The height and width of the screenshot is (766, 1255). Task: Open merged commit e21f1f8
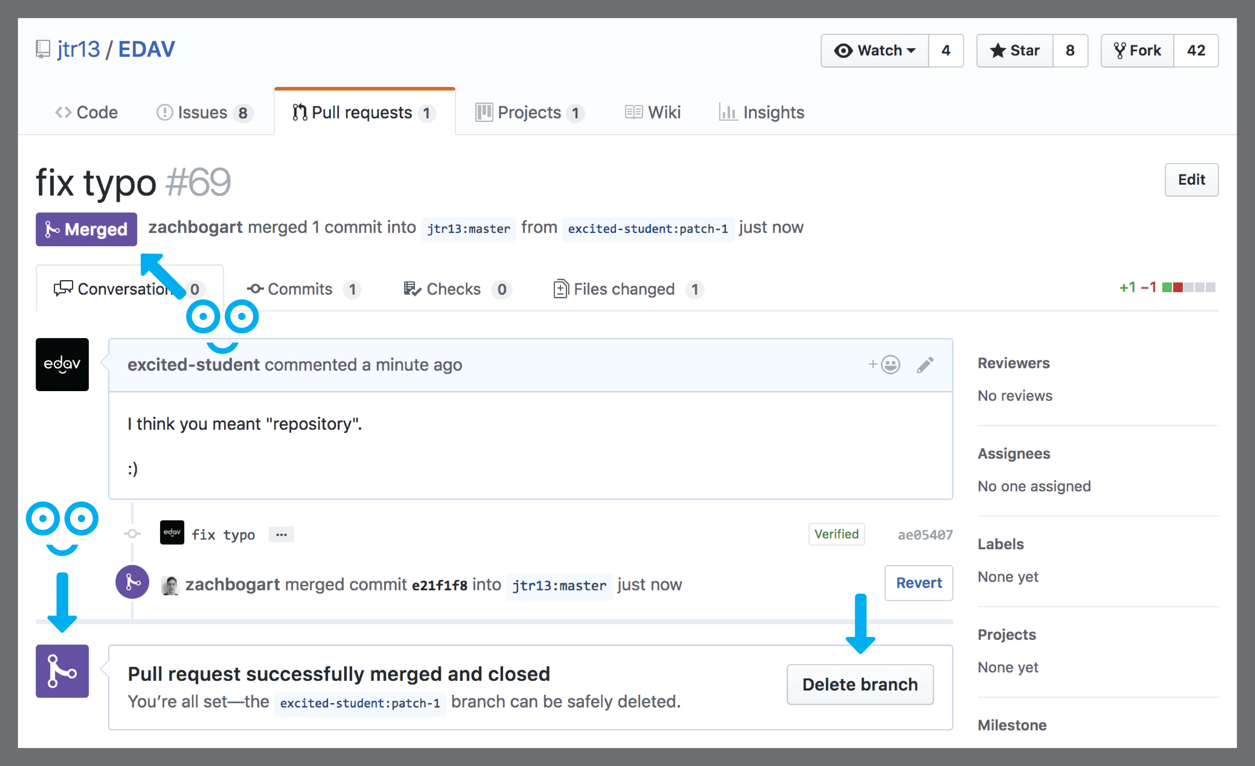coord(440,585)
